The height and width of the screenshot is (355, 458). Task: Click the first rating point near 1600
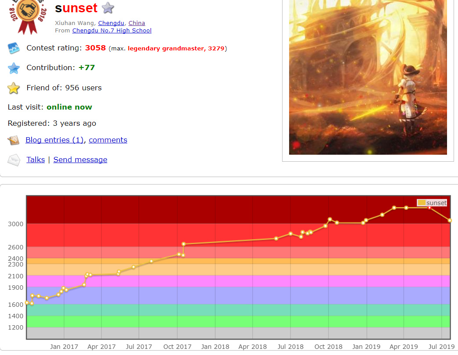point(27,303)
